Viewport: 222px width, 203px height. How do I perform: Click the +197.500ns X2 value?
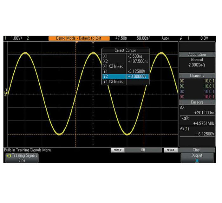point(138,61)
